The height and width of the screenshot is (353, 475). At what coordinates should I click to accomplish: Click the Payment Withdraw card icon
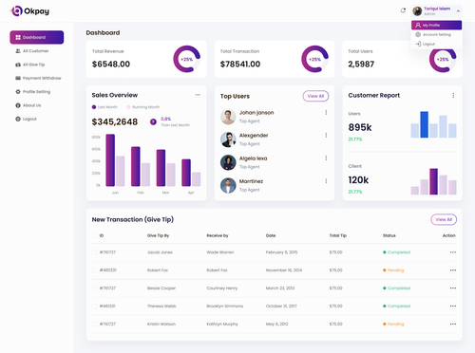(18, 78)
